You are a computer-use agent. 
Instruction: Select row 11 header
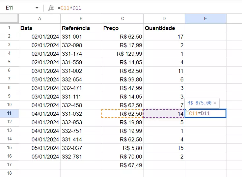coord(9,114)
